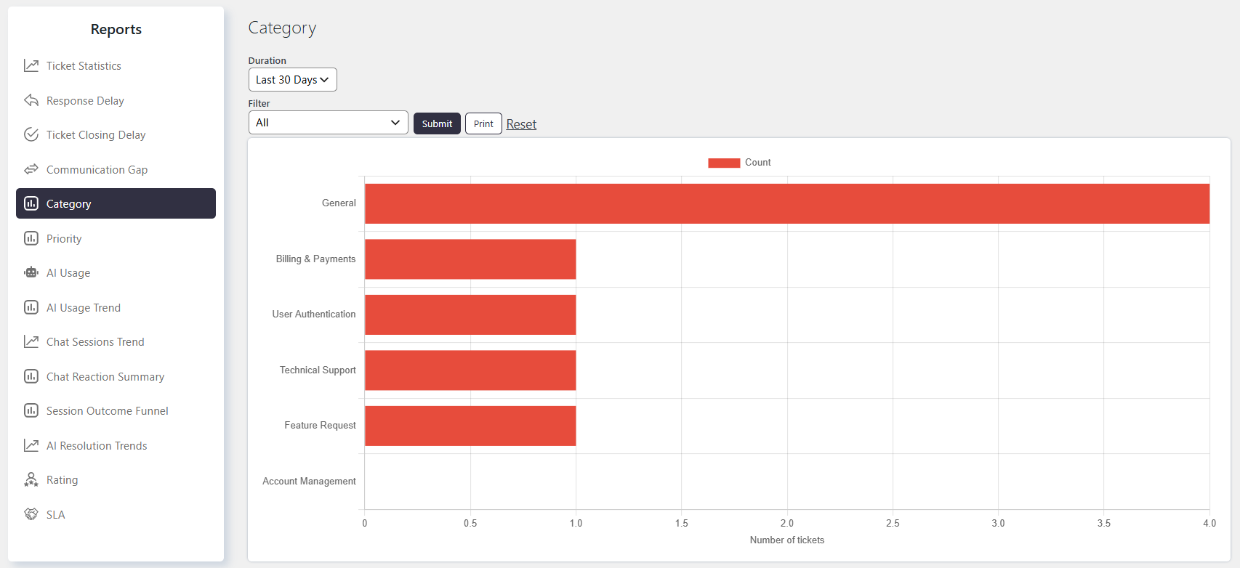1240x568 pixels.
Task: Click the Communication Gap arrows icon
Action: coord(31,169)
